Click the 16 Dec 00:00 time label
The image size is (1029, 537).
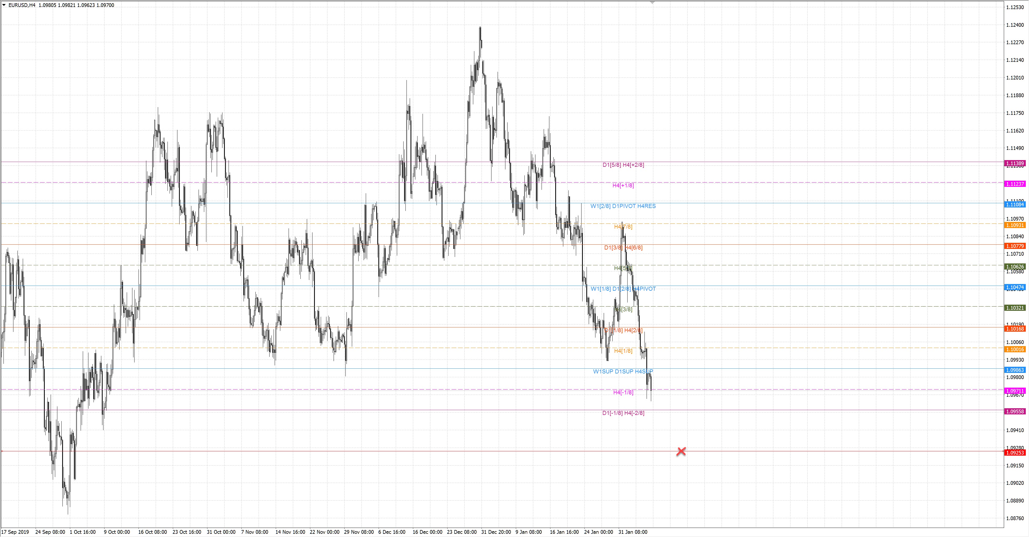(x=427, y=532)
